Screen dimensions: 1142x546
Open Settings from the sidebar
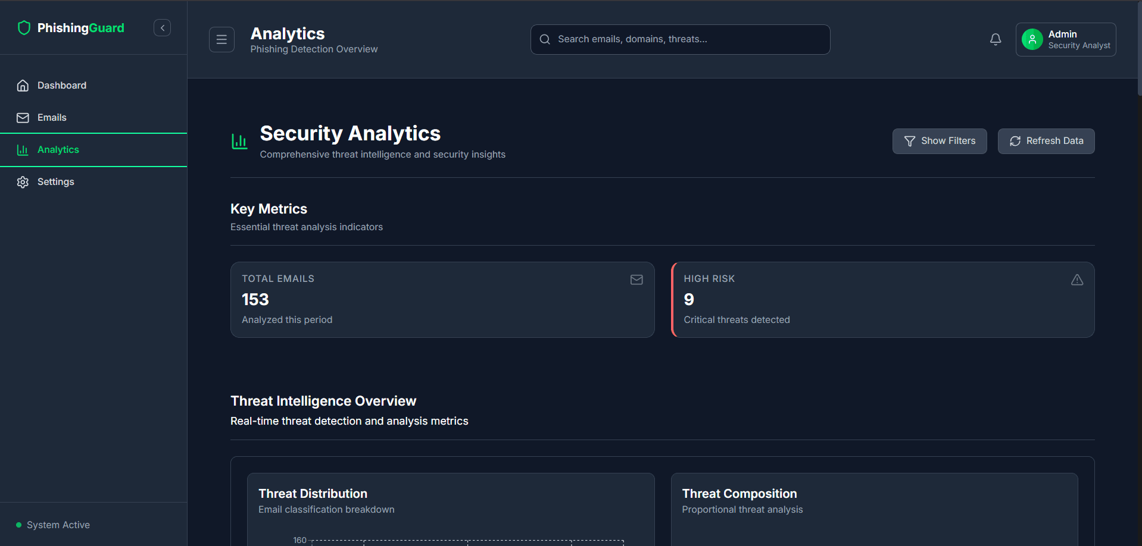pyautogui.click(x=56, y=182)
